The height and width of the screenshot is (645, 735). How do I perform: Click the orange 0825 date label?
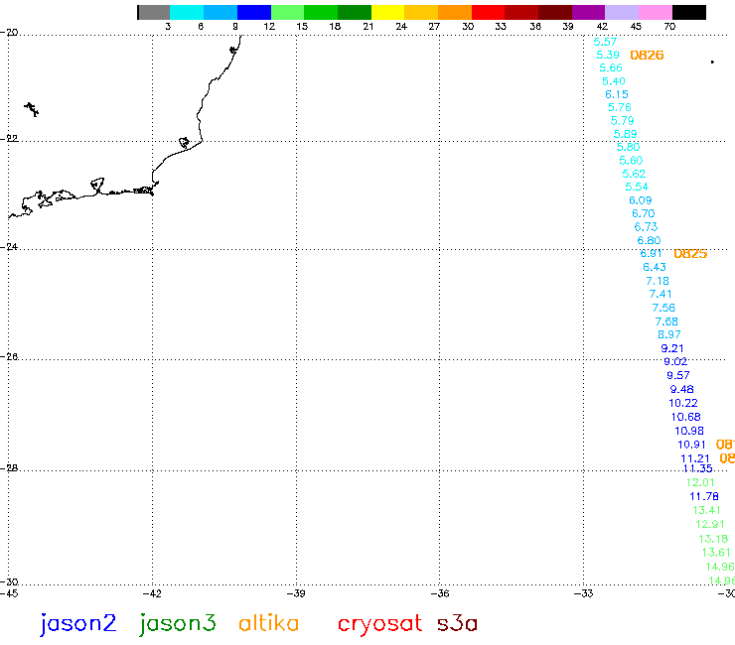(690, 254)
